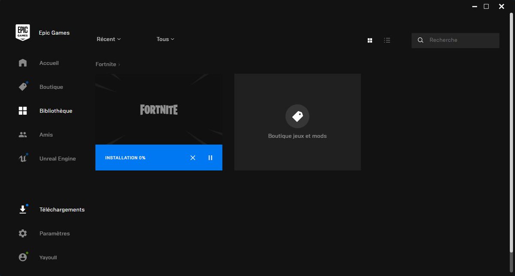The height and width of the screenshot is (276, 515).
Task: Open Boutique from the sidebar
Action: tap(51, 87)
